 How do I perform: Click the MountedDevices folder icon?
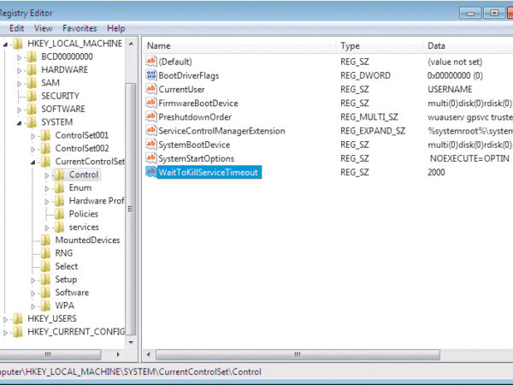point(46,240)
